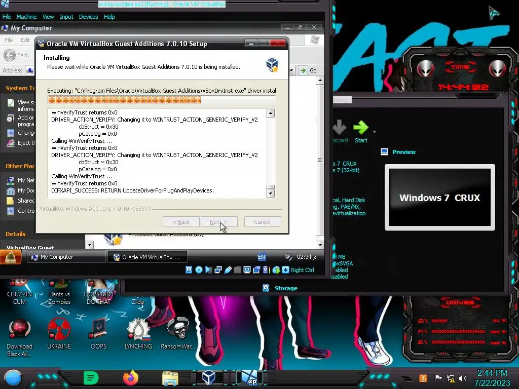Open the Help menu

click(109, 17)
